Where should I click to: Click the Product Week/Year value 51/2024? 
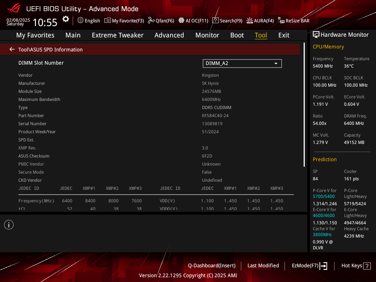click(210, 132)
